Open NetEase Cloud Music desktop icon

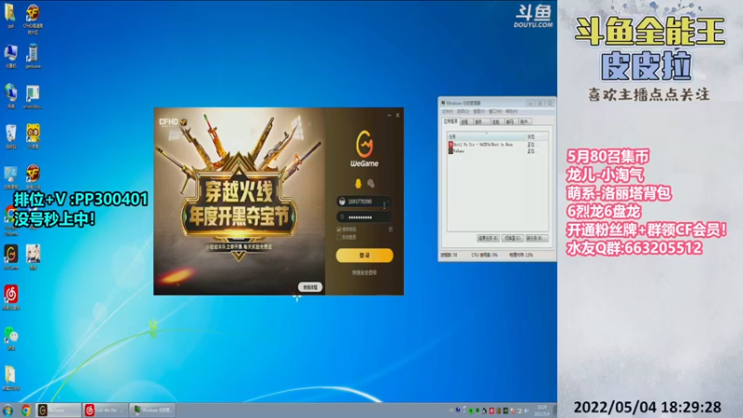coord(11,297)
